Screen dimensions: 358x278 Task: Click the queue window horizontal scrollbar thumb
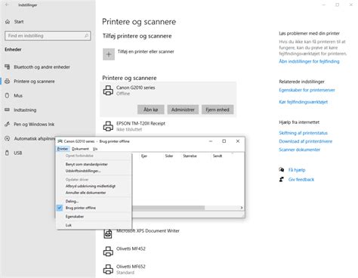pyautogui.click(x=168, y=208)
